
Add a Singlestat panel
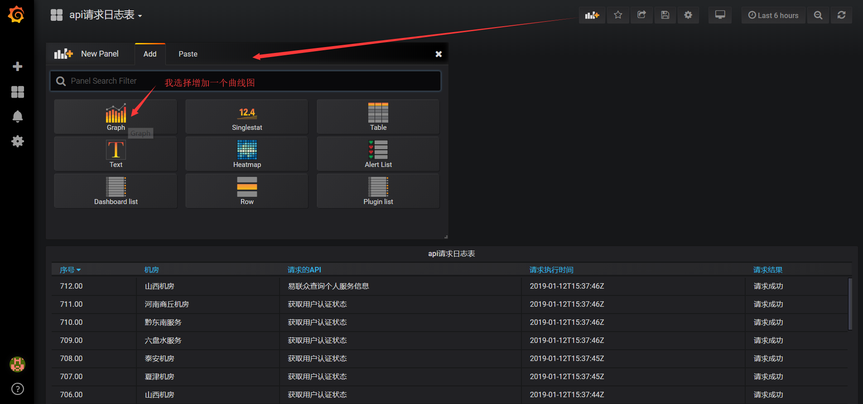pos(247,117)
